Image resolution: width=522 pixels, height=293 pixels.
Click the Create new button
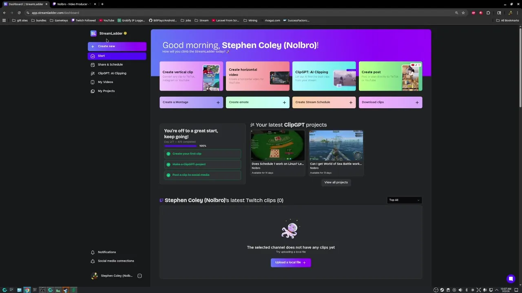[117, 46]
